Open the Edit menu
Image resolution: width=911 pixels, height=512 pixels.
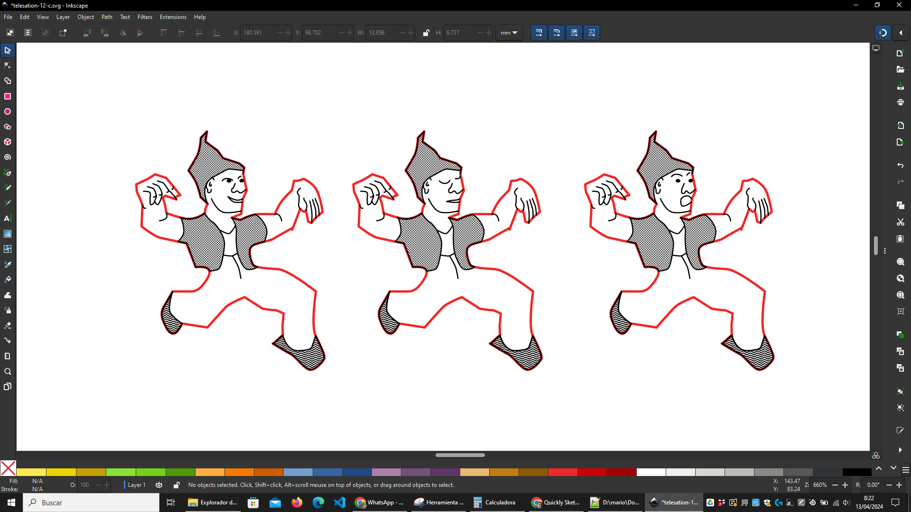point(25,17)
